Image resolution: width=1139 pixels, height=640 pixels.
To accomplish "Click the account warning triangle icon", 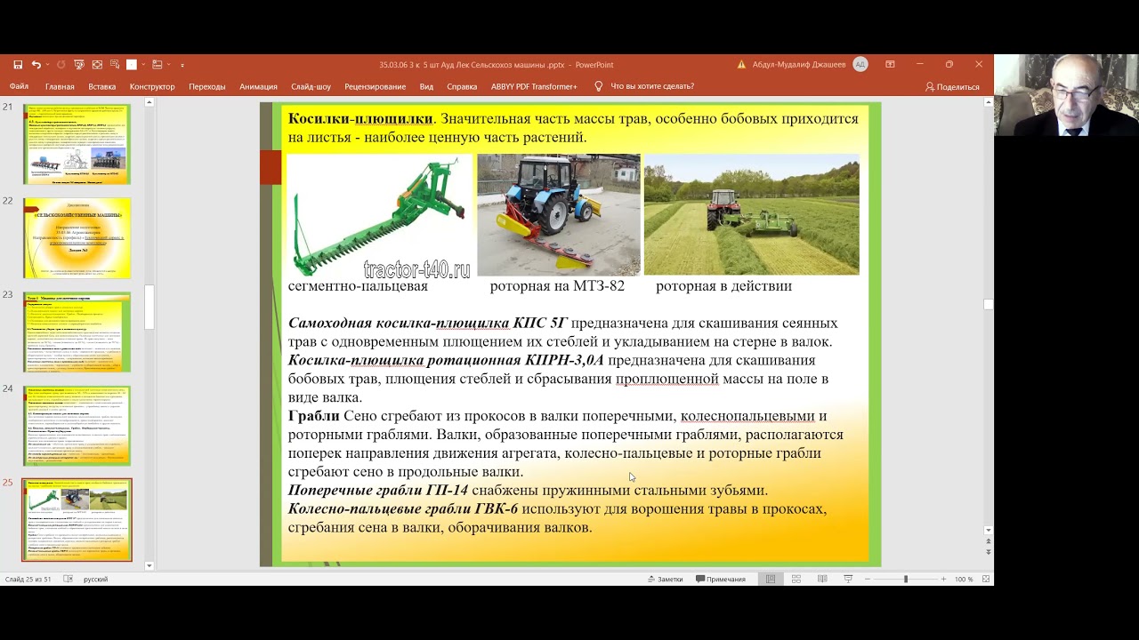I will pos(741,65).
